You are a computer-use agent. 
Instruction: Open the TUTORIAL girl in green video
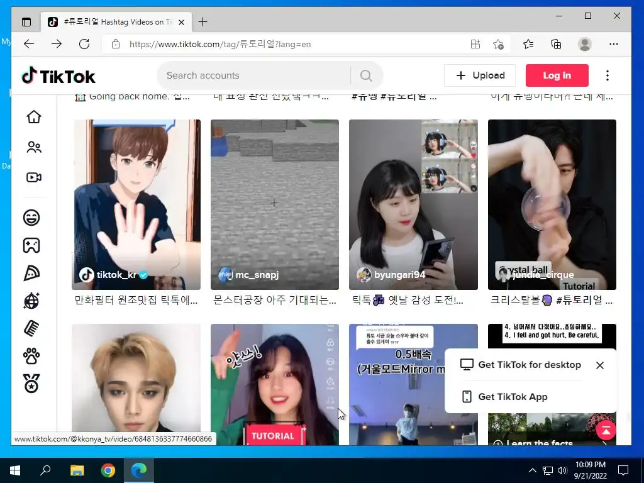tap(275, 384)
